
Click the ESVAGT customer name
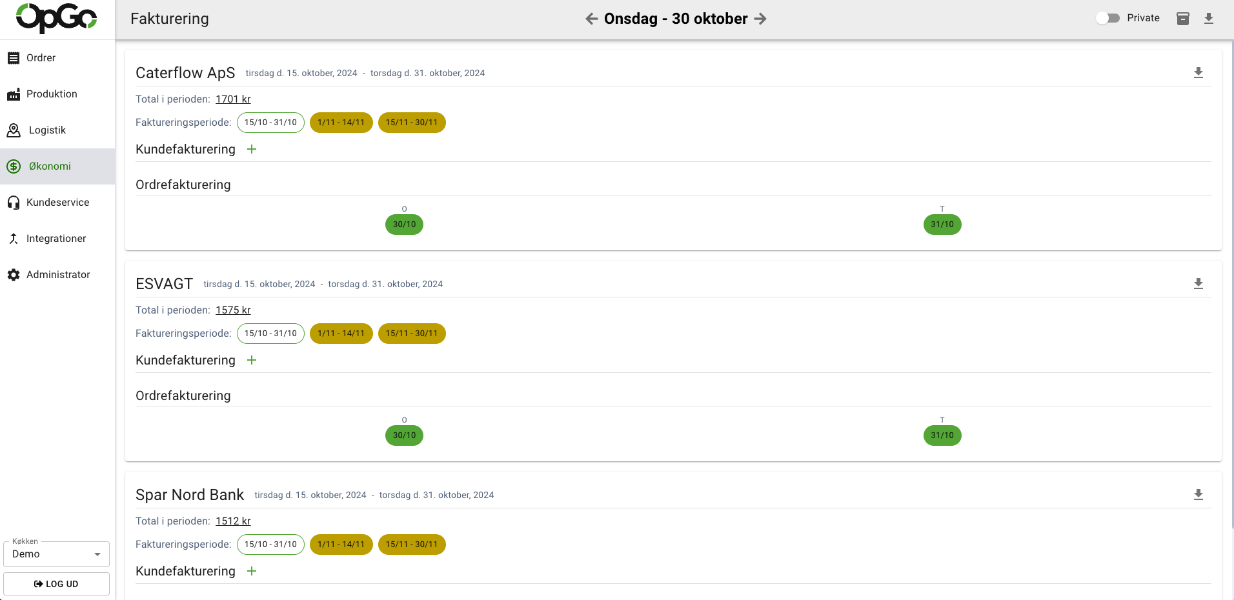click(164, 284)
